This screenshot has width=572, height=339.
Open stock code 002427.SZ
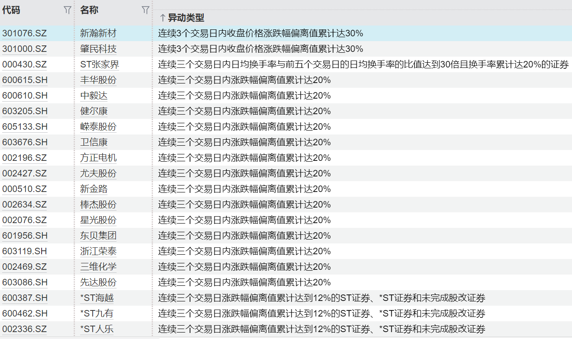[25, 173]
